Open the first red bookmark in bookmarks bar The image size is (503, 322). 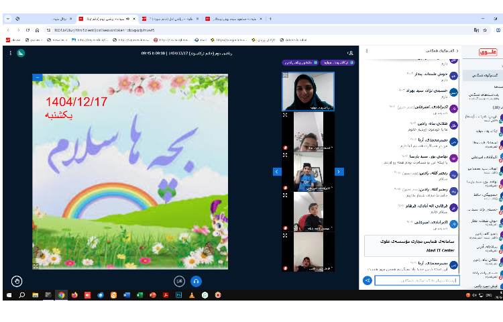coord(13,40)
